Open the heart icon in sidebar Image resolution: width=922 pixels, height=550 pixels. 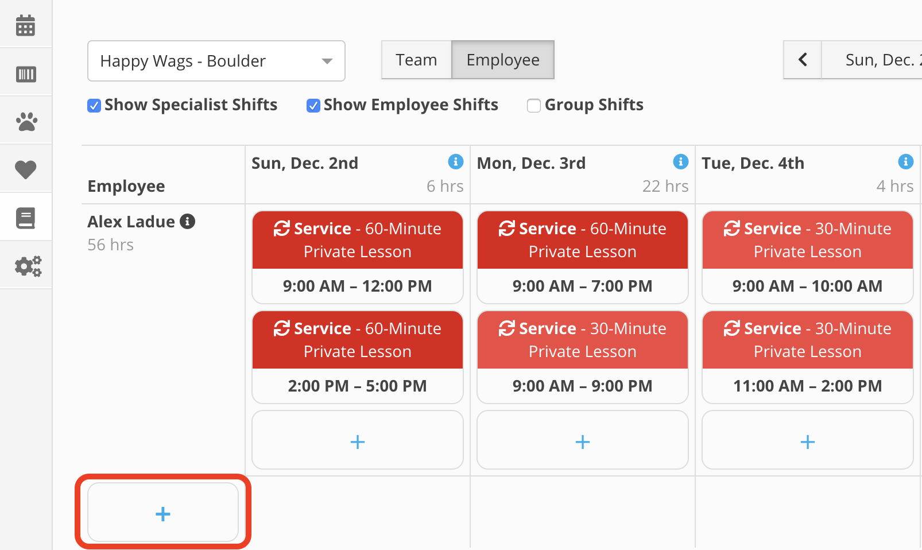pyautogui.click(x=25, y=169)
